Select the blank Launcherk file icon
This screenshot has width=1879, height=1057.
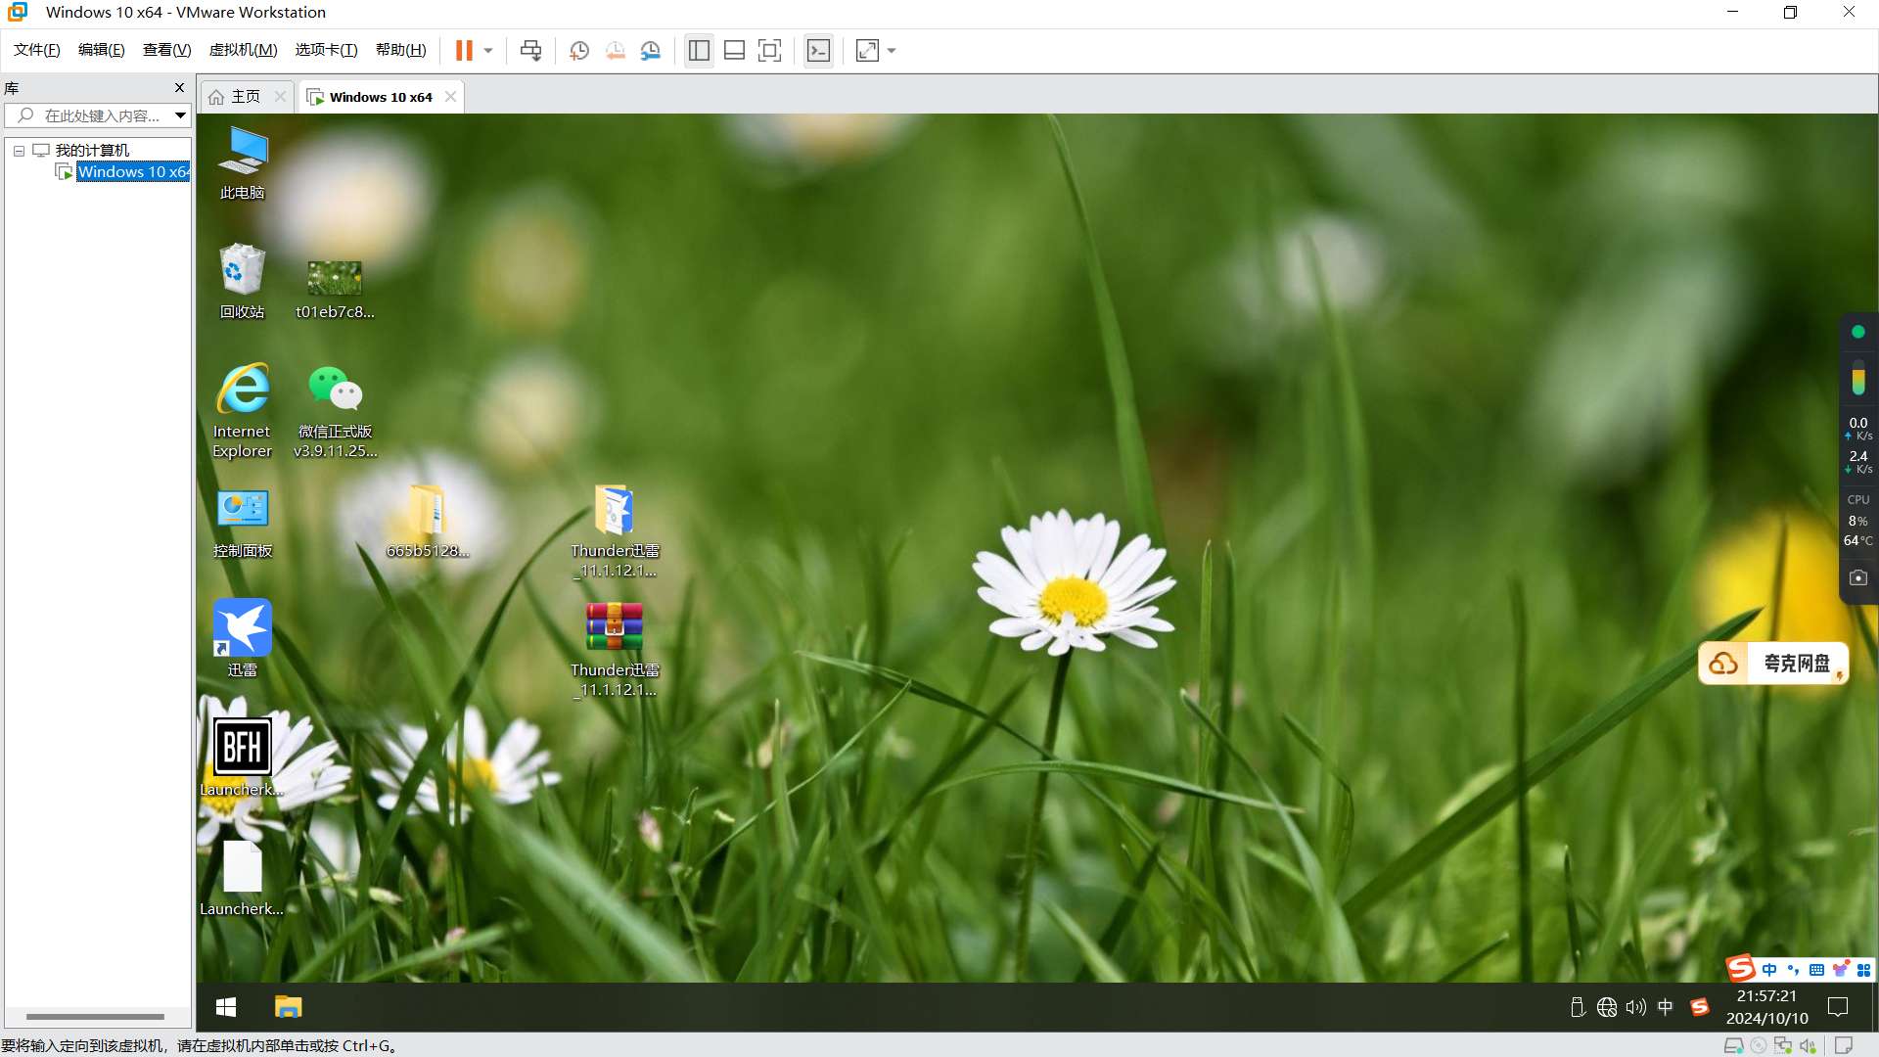point(242,879)
